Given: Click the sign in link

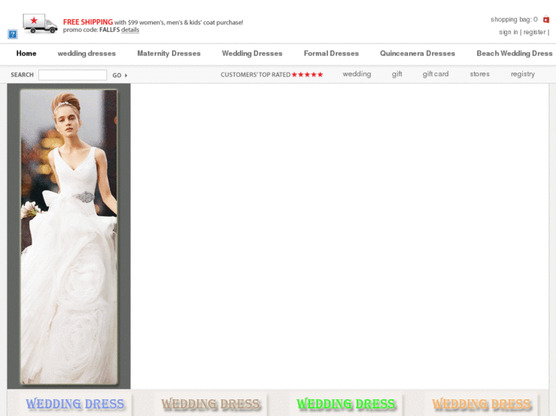Looking at the screenshot, I should click(509, 32).
